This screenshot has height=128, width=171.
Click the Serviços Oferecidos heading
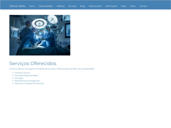click(x=33, y=63)
